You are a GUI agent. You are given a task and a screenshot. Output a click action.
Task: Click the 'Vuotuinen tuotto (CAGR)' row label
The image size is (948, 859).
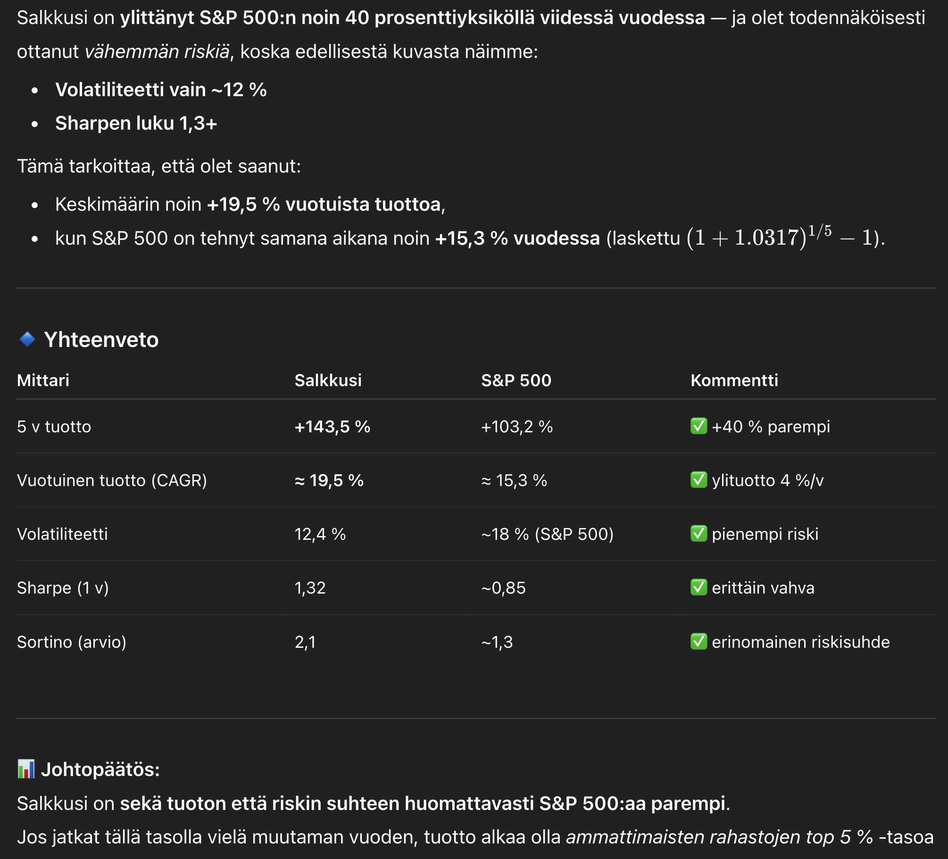tap(112, 480)
